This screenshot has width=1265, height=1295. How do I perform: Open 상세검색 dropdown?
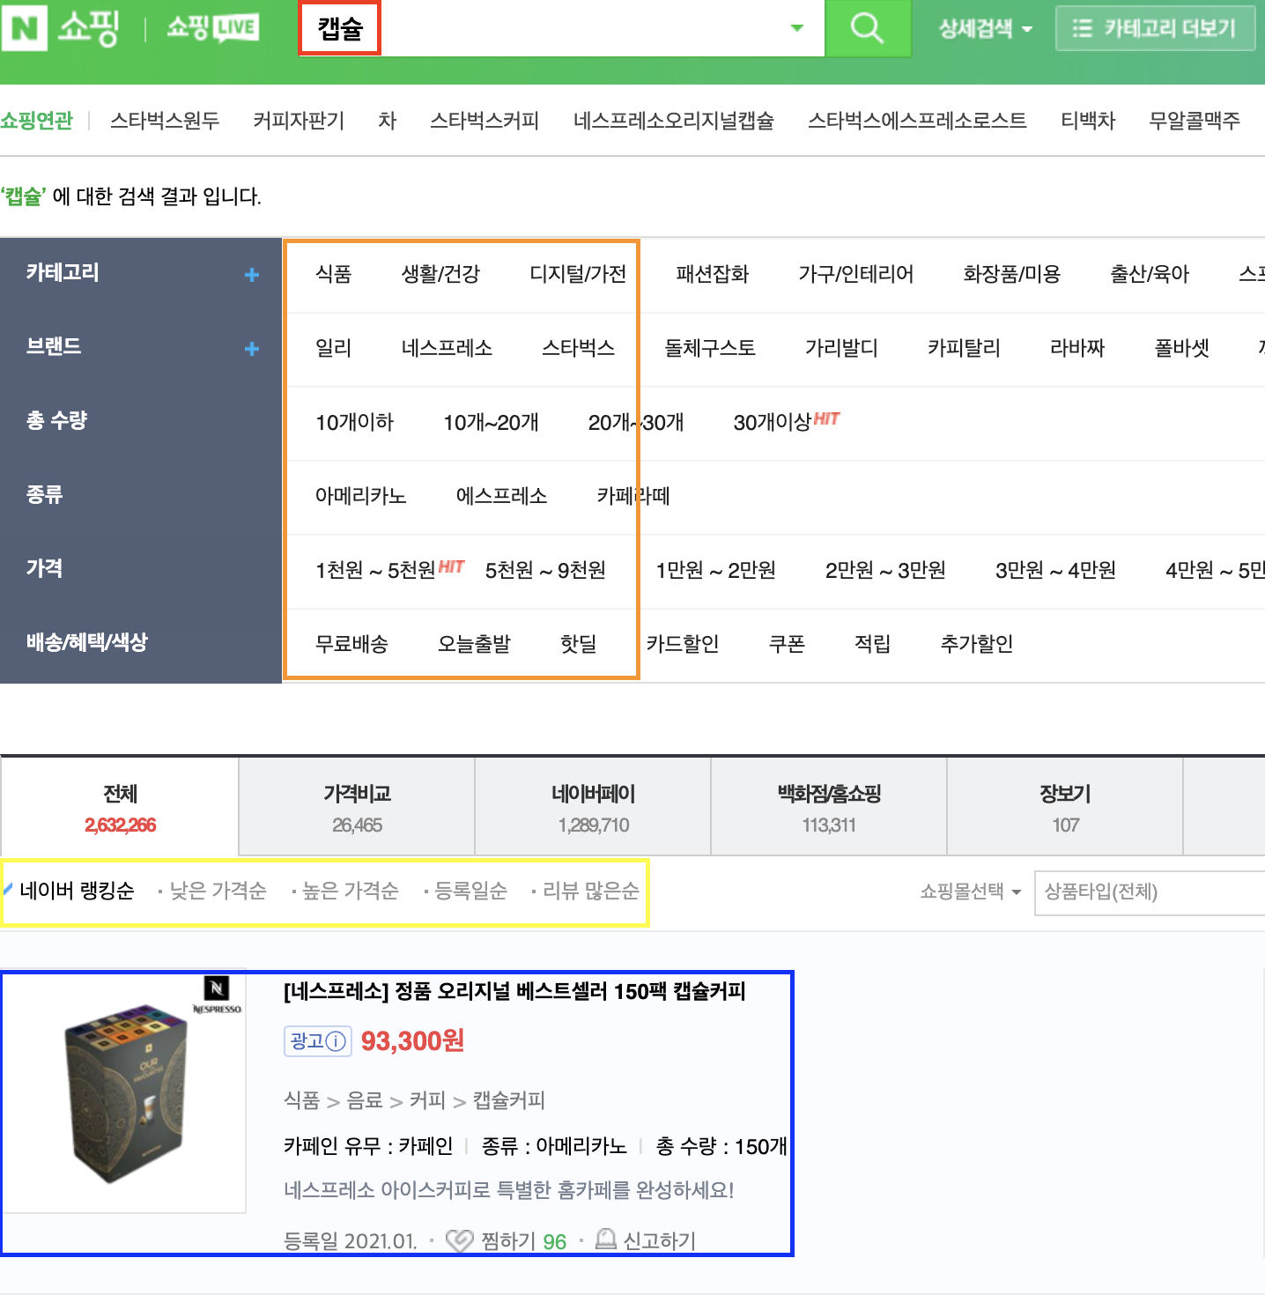tap(985, 29)
